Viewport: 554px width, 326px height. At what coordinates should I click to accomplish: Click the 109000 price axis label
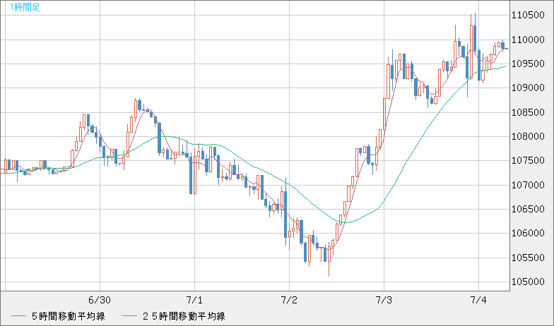(x=528, y=87)
